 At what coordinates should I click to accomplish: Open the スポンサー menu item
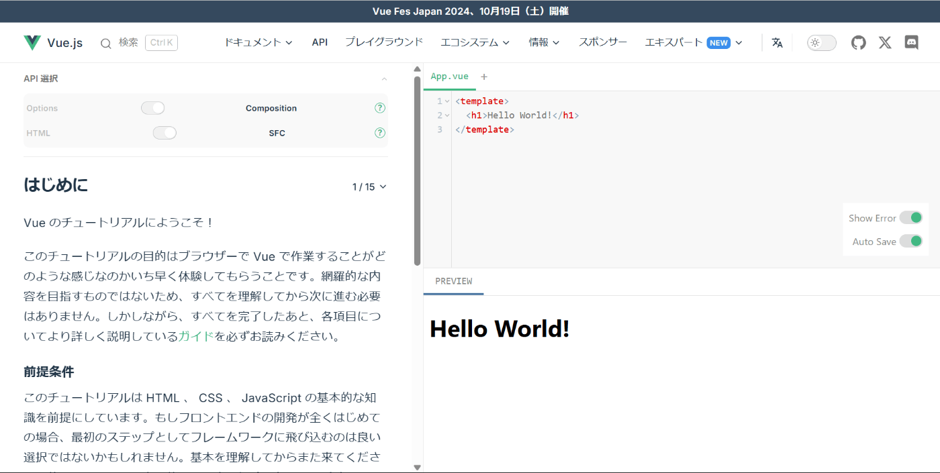click(x=603, y=42)
